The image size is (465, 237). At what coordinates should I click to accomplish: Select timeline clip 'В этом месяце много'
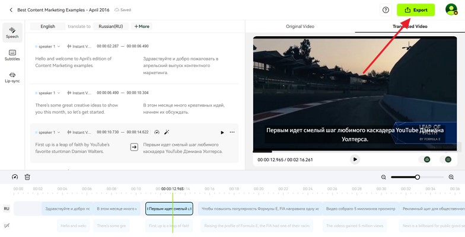(x=117, y=209)
